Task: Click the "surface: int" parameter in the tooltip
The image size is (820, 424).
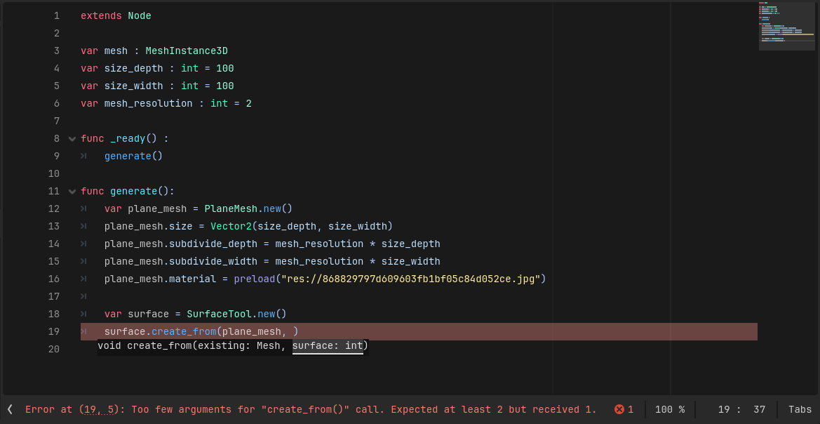Action: click(328, 345)
